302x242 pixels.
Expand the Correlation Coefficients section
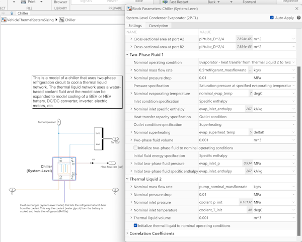pos(127,233)
